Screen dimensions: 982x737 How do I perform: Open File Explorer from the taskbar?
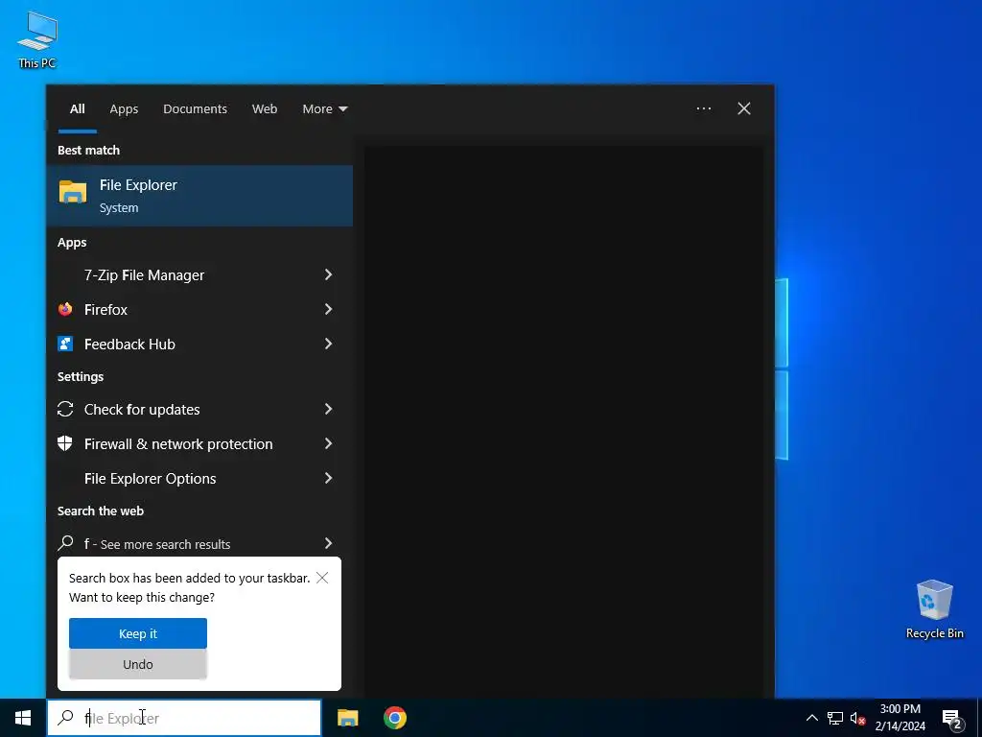[347, 718]
